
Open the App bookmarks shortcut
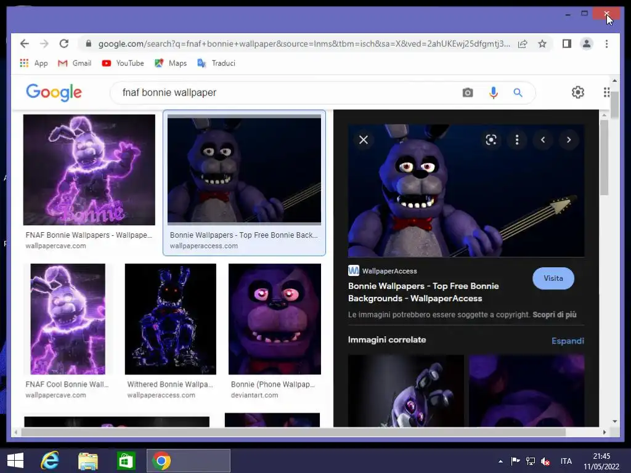pyautogui.click(x=34, y=63)
